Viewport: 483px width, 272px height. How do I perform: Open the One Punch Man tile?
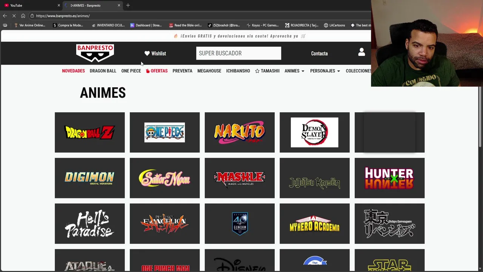[x=165, y=260]
